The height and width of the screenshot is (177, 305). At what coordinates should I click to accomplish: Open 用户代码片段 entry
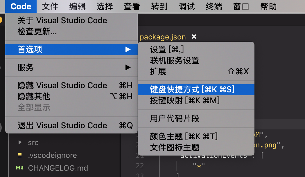[x=196, y=118]
